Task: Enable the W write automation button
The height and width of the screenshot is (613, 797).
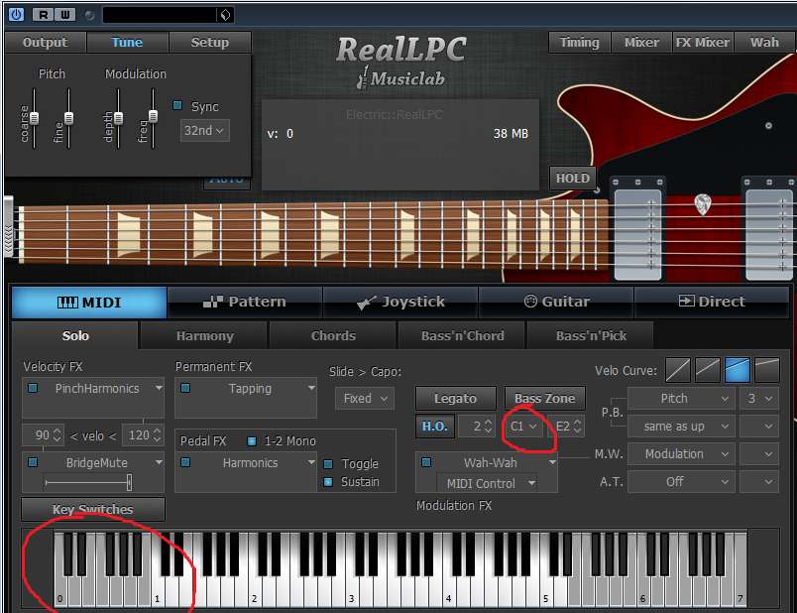Action: pos(65,15)
